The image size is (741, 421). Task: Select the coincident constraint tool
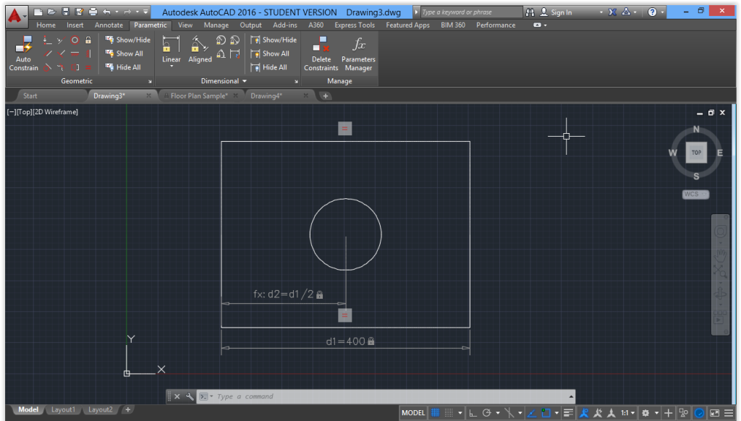46,40
